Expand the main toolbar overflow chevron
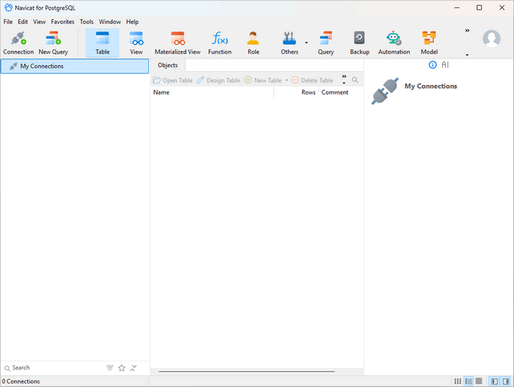514x387 pixels. pyautogui.click(x=467, y=31)
